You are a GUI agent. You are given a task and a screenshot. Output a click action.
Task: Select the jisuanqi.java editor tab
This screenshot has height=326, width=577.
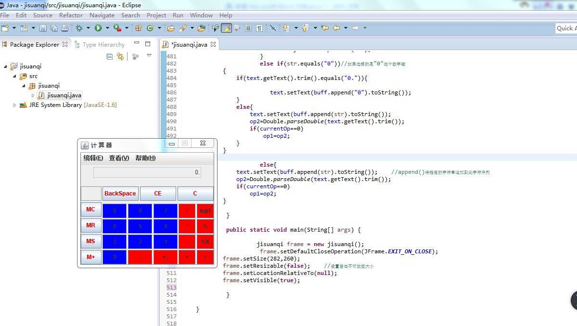[189, 45]
